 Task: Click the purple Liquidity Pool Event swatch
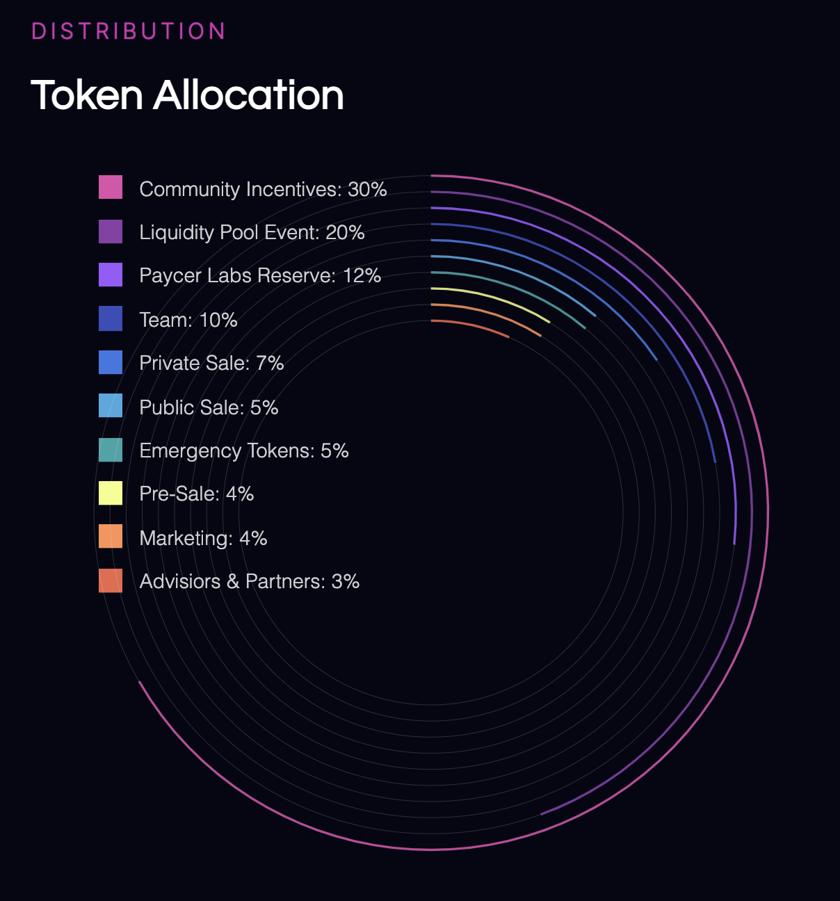tap(111, 232)
